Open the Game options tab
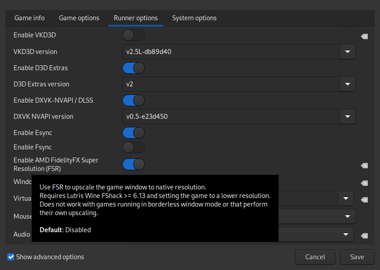Image resolution: width=380 pixels, height=270 pixels. pos(79,18)
